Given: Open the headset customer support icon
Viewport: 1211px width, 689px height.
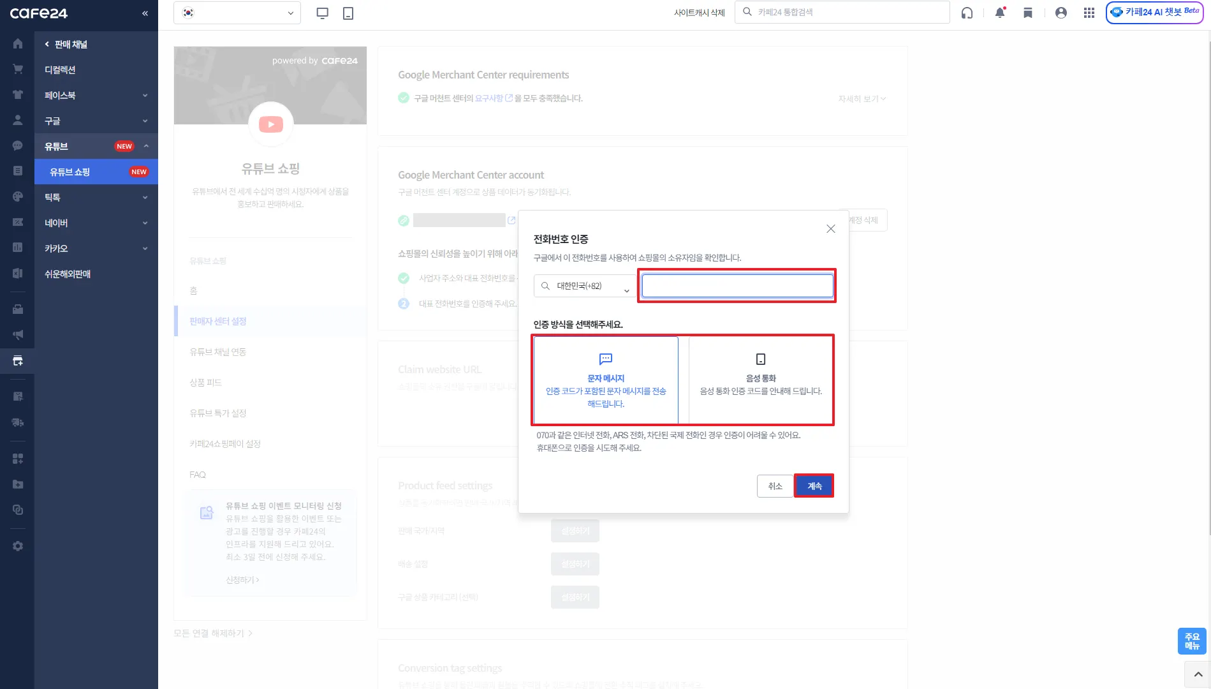Looking at the screenshot, I should pyautogui.click(x=967, y=13).
